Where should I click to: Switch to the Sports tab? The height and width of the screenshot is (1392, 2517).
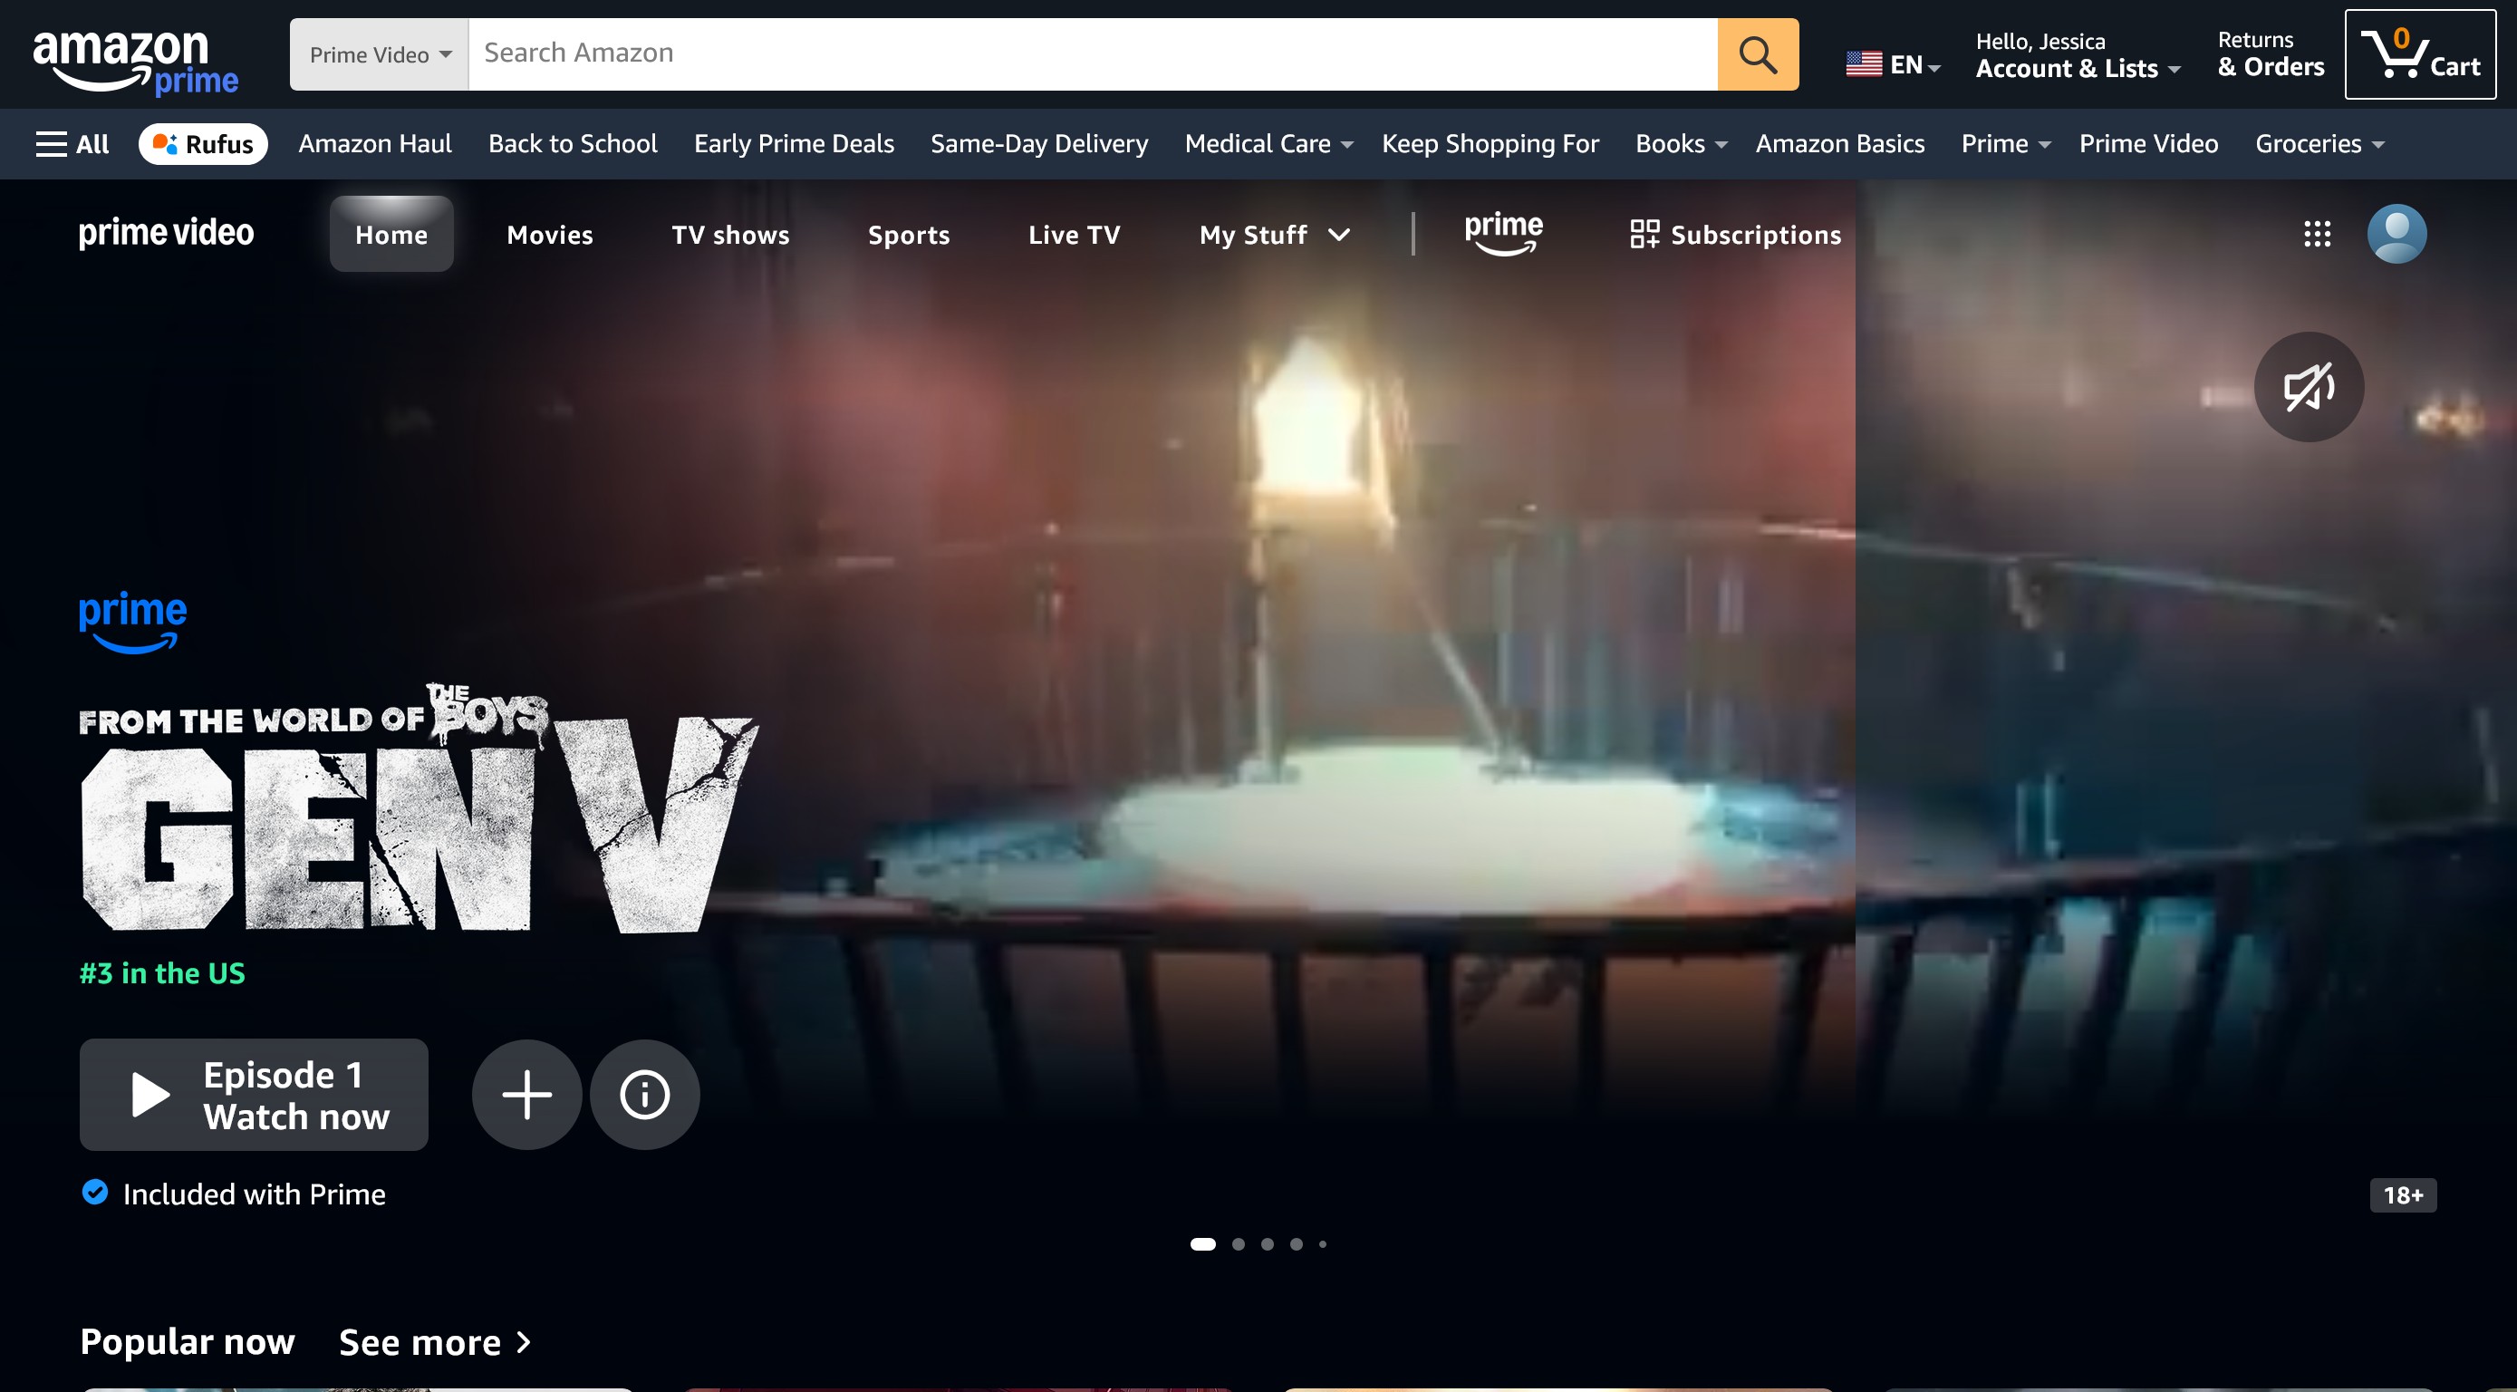tap(909, 235)
